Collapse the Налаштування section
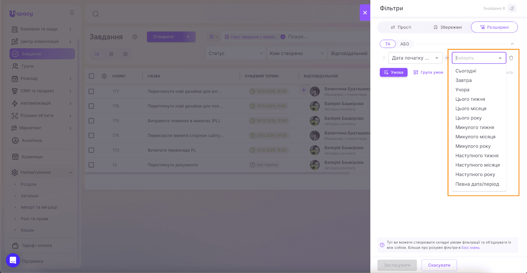Image resolution: width=527 pixels, height=273 pixels. 70,172
